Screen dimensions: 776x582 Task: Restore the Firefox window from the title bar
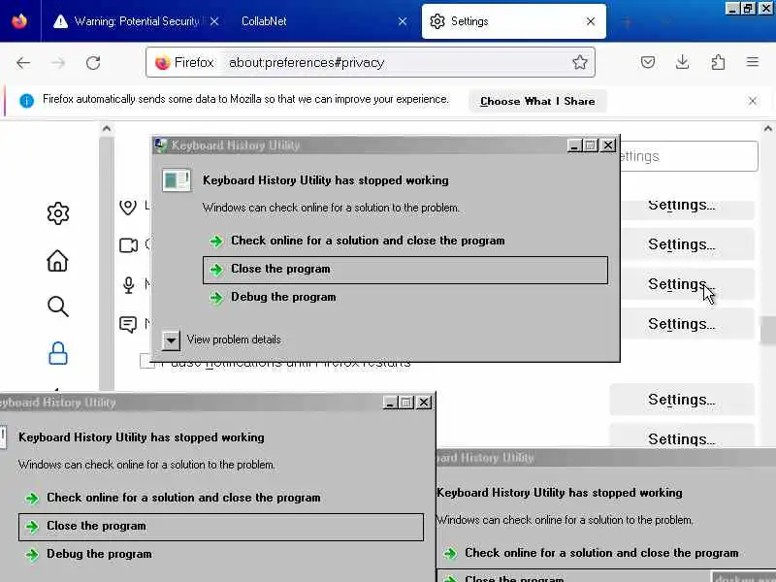(x=748, y=9)
